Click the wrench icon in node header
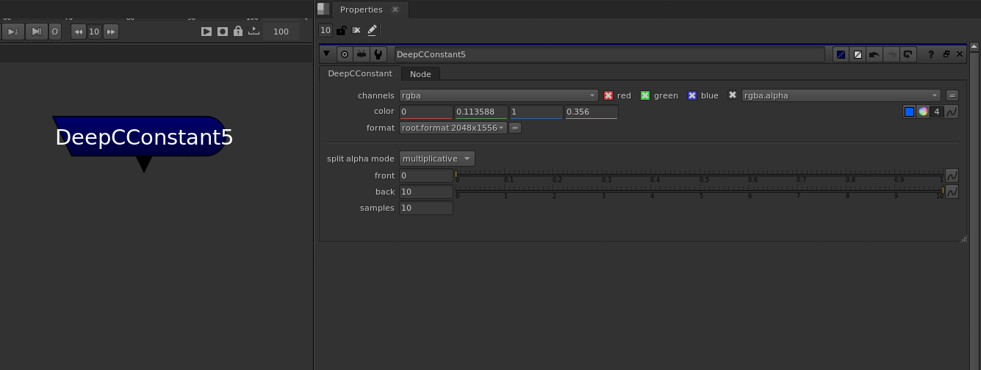Image resolution: width=981 pixels, height=370 pixels. coord(378,54)
